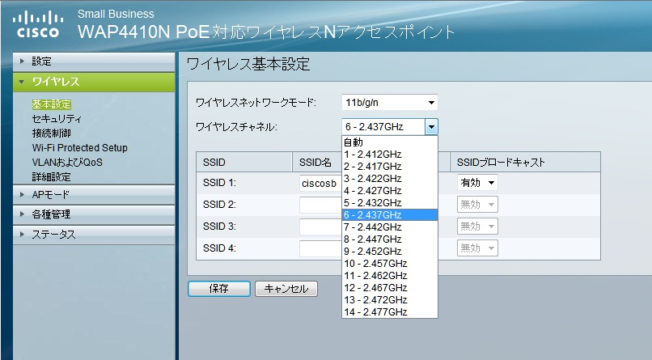Click the ワイヤレス基本設定 page title
The height and width of the screenshot is (360, 652).
click(x=248, y=64)
